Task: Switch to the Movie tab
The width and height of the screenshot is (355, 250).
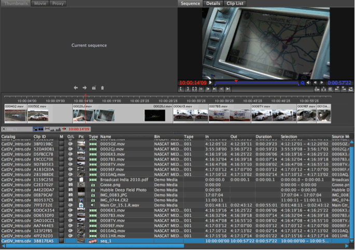Action: 39,3
